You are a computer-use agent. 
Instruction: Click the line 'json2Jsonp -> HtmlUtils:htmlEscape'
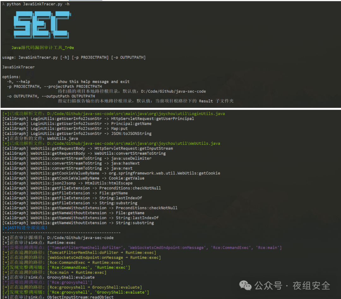click(x=68, y=183)
